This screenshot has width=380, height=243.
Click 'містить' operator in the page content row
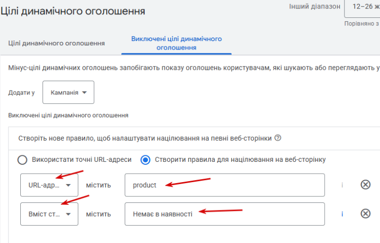[98, 214]
